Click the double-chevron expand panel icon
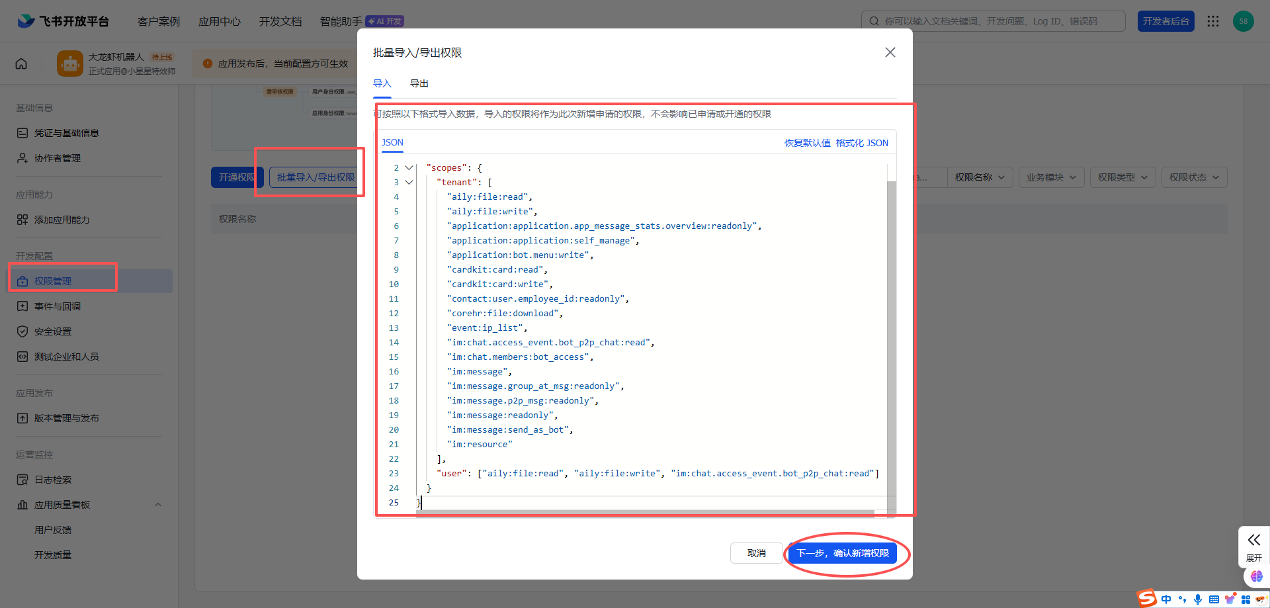Image resolution: width=1270 pixels, height=608 pixels. click(1253, 540)
